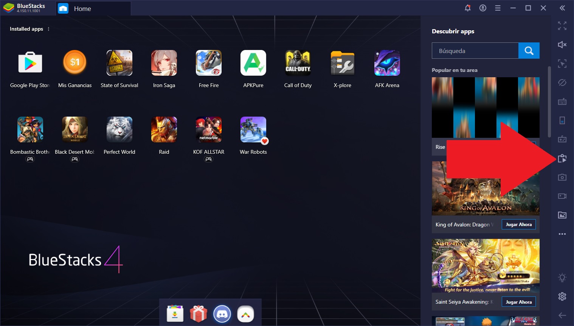Open KOF ALLSTAR game

coord(209,129)
